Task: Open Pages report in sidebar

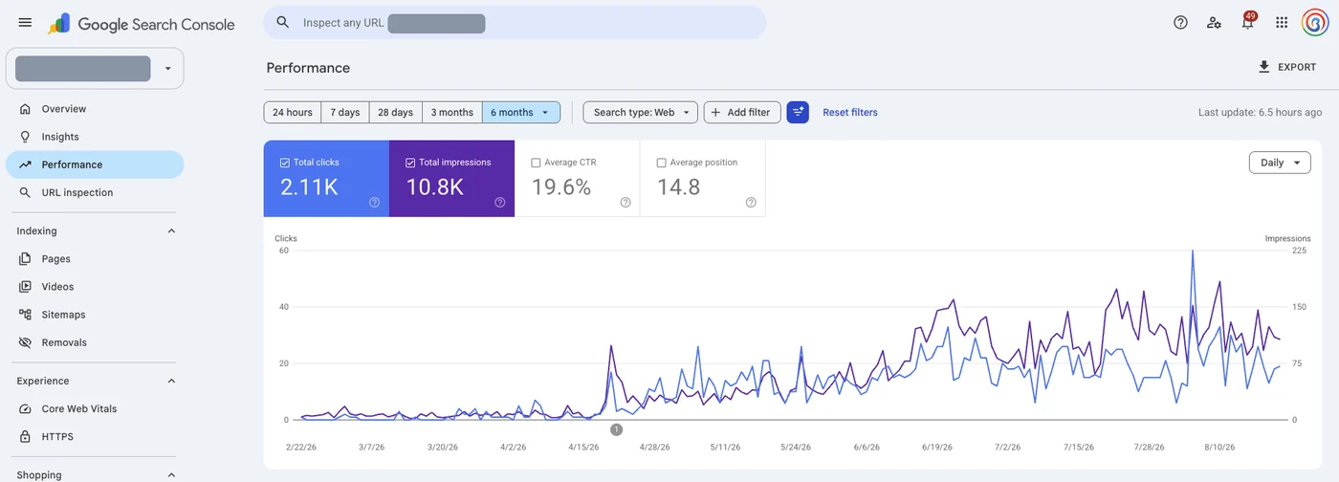Action: [95, 258]
